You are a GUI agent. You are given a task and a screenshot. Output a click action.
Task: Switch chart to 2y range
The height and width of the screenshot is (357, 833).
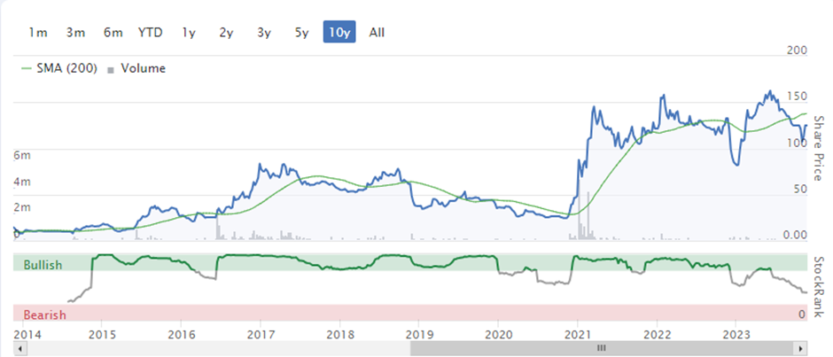coord(226,33)
